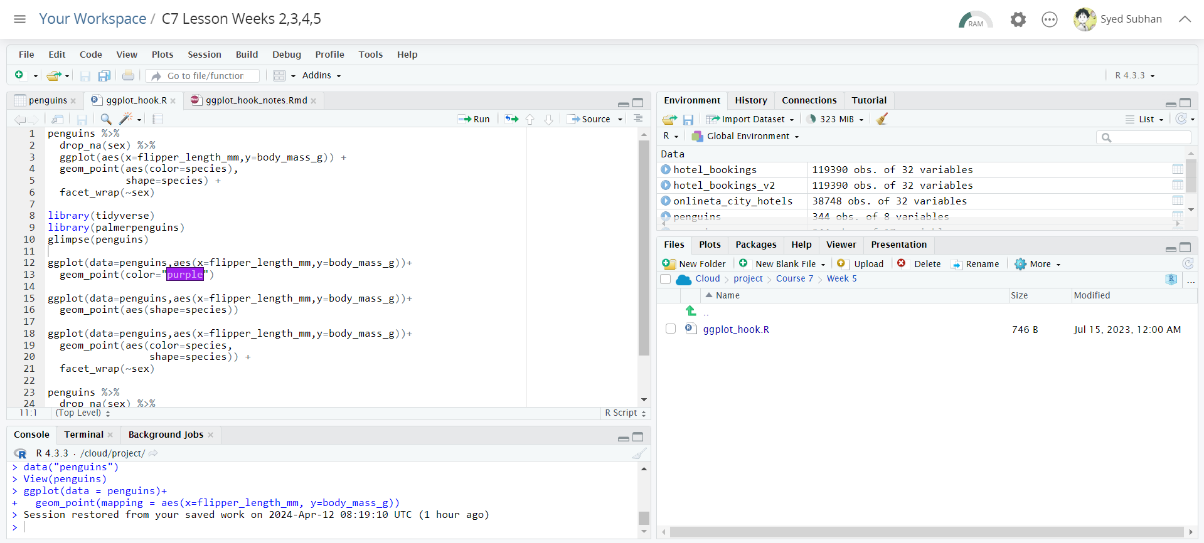View hotel_bookings data table icon

[1178, 169]
